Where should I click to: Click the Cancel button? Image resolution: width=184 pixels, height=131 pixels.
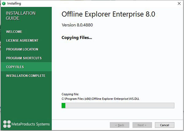pyautogui.click(x=164, y=125)
